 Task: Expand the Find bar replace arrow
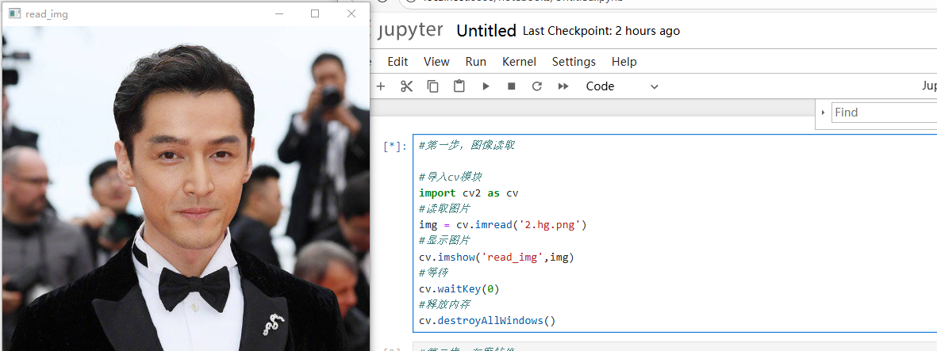824,113
